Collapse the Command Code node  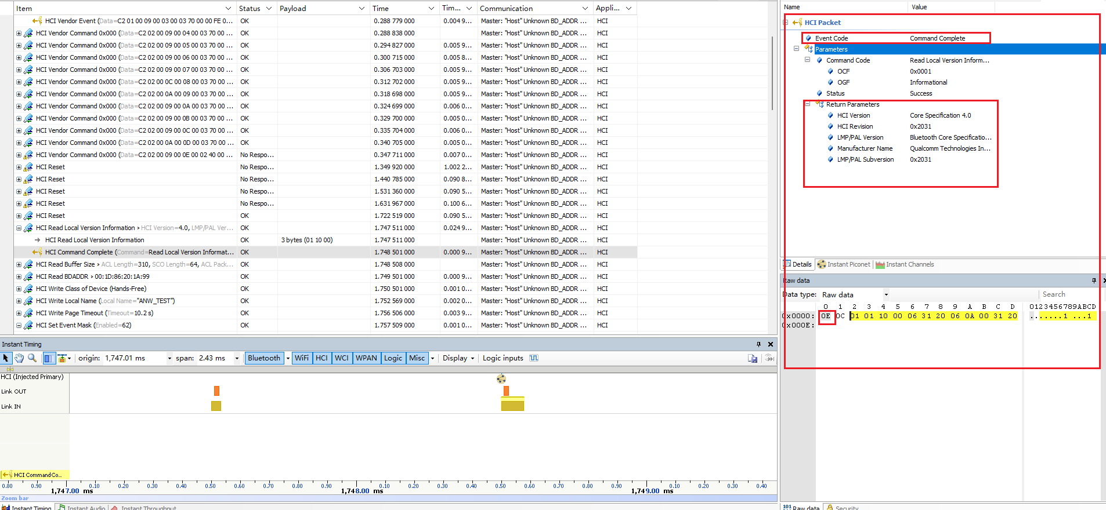coord(807,60)
